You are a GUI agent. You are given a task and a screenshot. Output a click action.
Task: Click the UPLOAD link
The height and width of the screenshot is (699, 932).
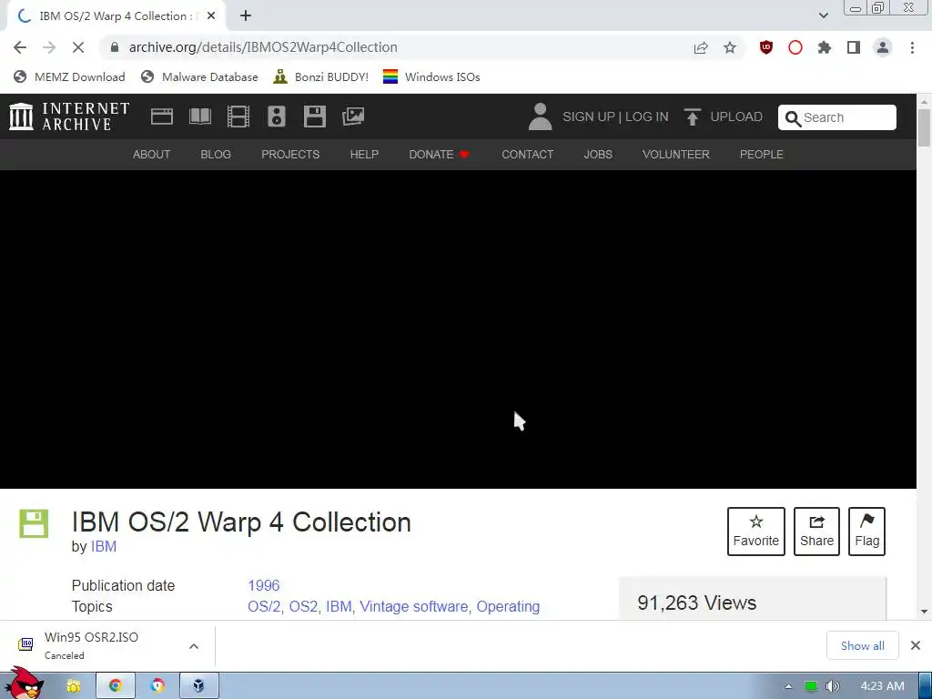pos(735,116)
